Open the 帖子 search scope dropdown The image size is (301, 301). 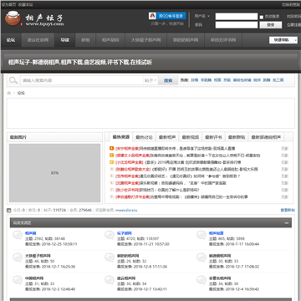click(150, 80)
